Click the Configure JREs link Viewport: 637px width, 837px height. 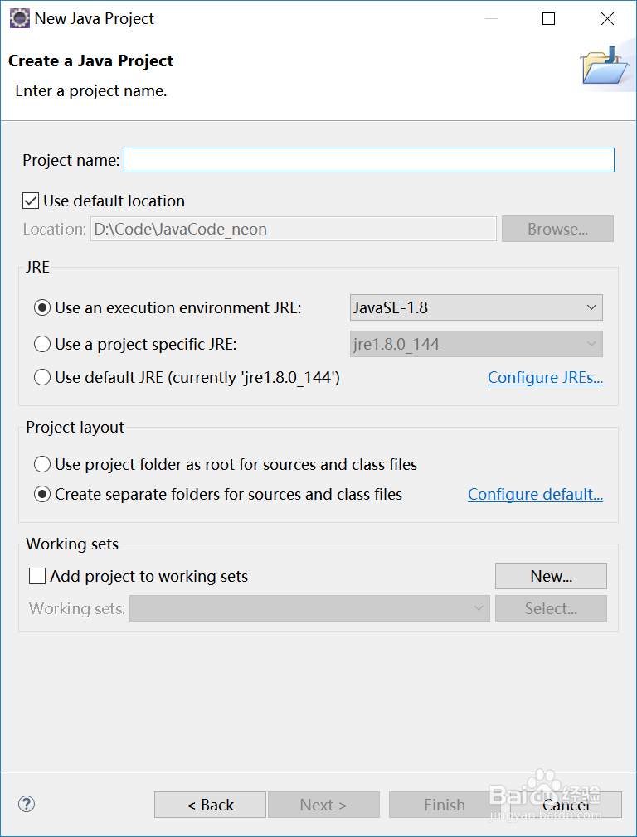pyautogui.click(x=545, y=377)
